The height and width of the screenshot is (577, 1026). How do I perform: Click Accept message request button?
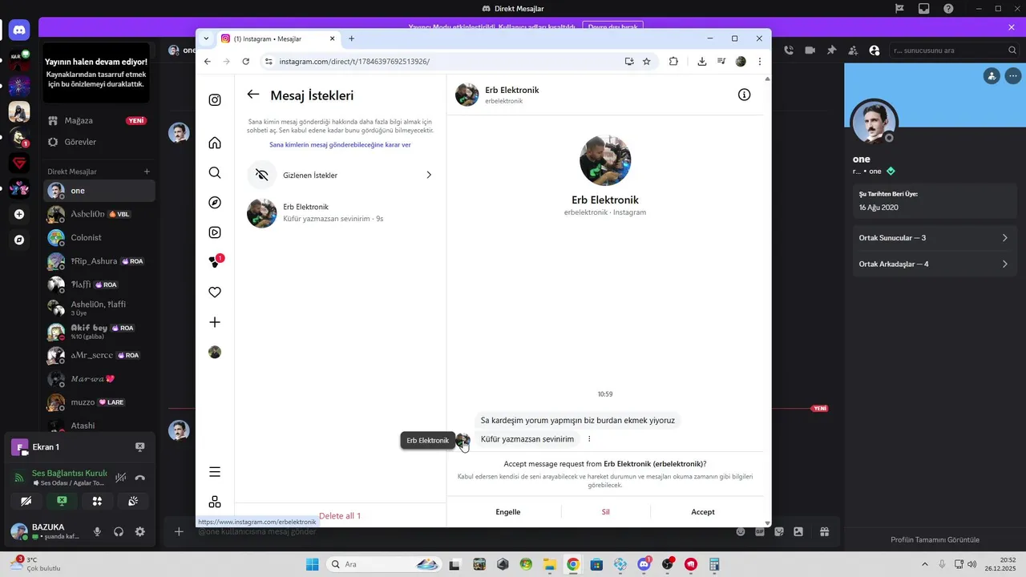tap(703, 512)
